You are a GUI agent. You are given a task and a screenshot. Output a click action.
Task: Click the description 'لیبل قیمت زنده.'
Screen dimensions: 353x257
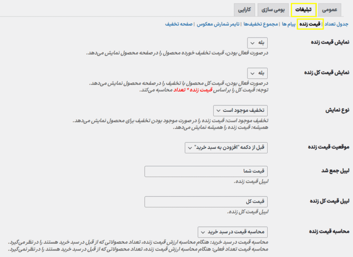251,181
